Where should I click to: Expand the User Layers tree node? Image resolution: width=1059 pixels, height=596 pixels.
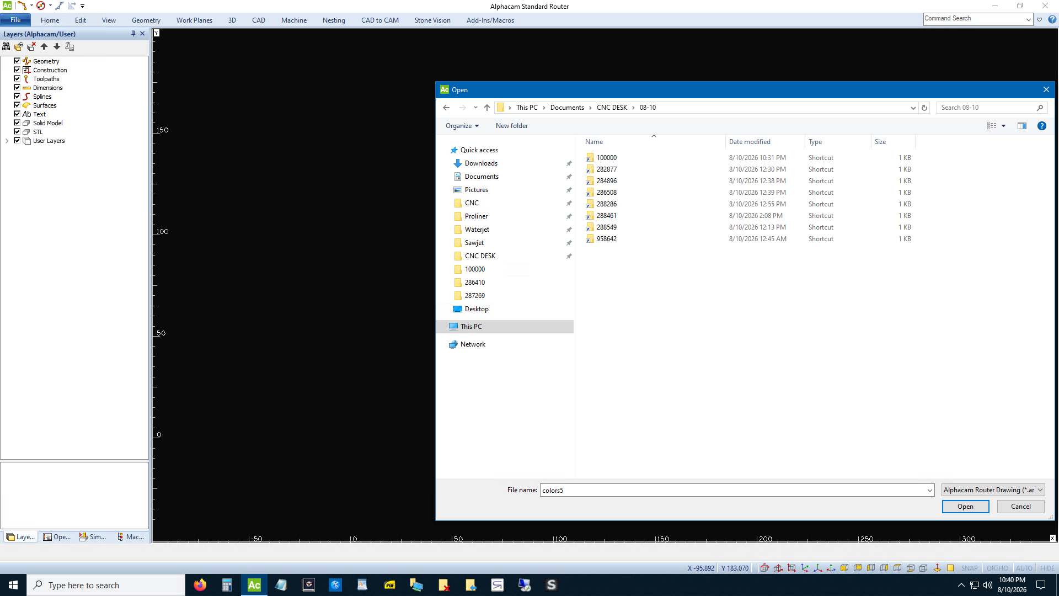(7, 141)
